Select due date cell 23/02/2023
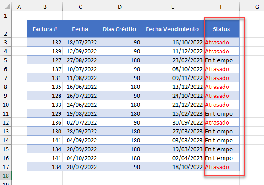Image resolution: width=264 pixels, height=185 pixels. 172,60
